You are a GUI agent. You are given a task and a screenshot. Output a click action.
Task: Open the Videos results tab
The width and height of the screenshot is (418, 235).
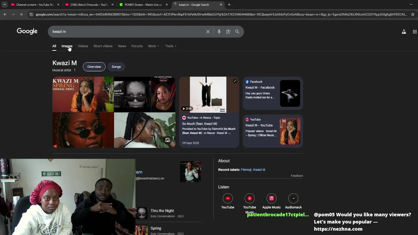pos(83,46)
